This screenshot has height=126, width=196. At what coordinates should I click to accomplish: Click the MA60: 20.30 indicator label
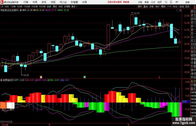63,10
